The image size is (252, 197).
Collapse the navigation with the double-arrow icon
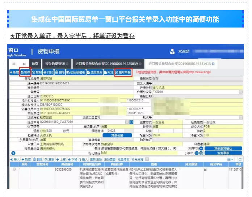tap(24, 64)
